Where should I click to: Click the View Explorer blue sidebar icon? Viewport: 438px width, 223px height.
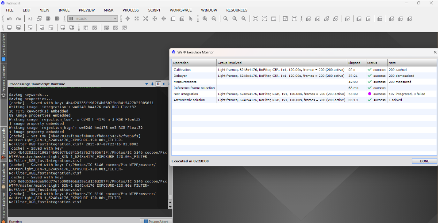[x=4, y=59]
